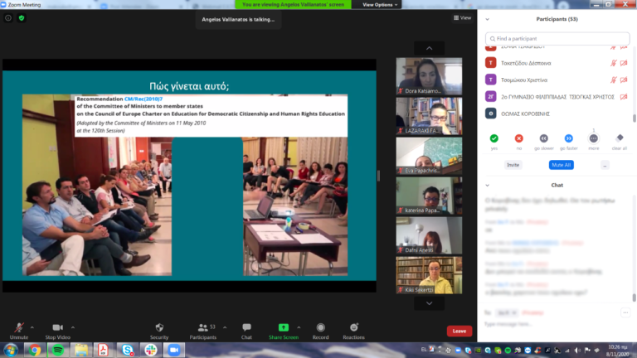Image resolution: width=637 pixels, height=358 pixels.
Task: Open share screen options arrow
Action: pyautogui.click(x=299, y=327)
